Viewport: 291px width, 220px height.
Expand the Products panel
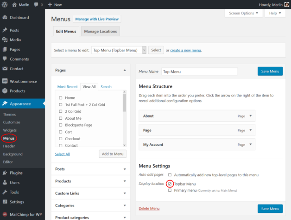(x=125, y=181)
